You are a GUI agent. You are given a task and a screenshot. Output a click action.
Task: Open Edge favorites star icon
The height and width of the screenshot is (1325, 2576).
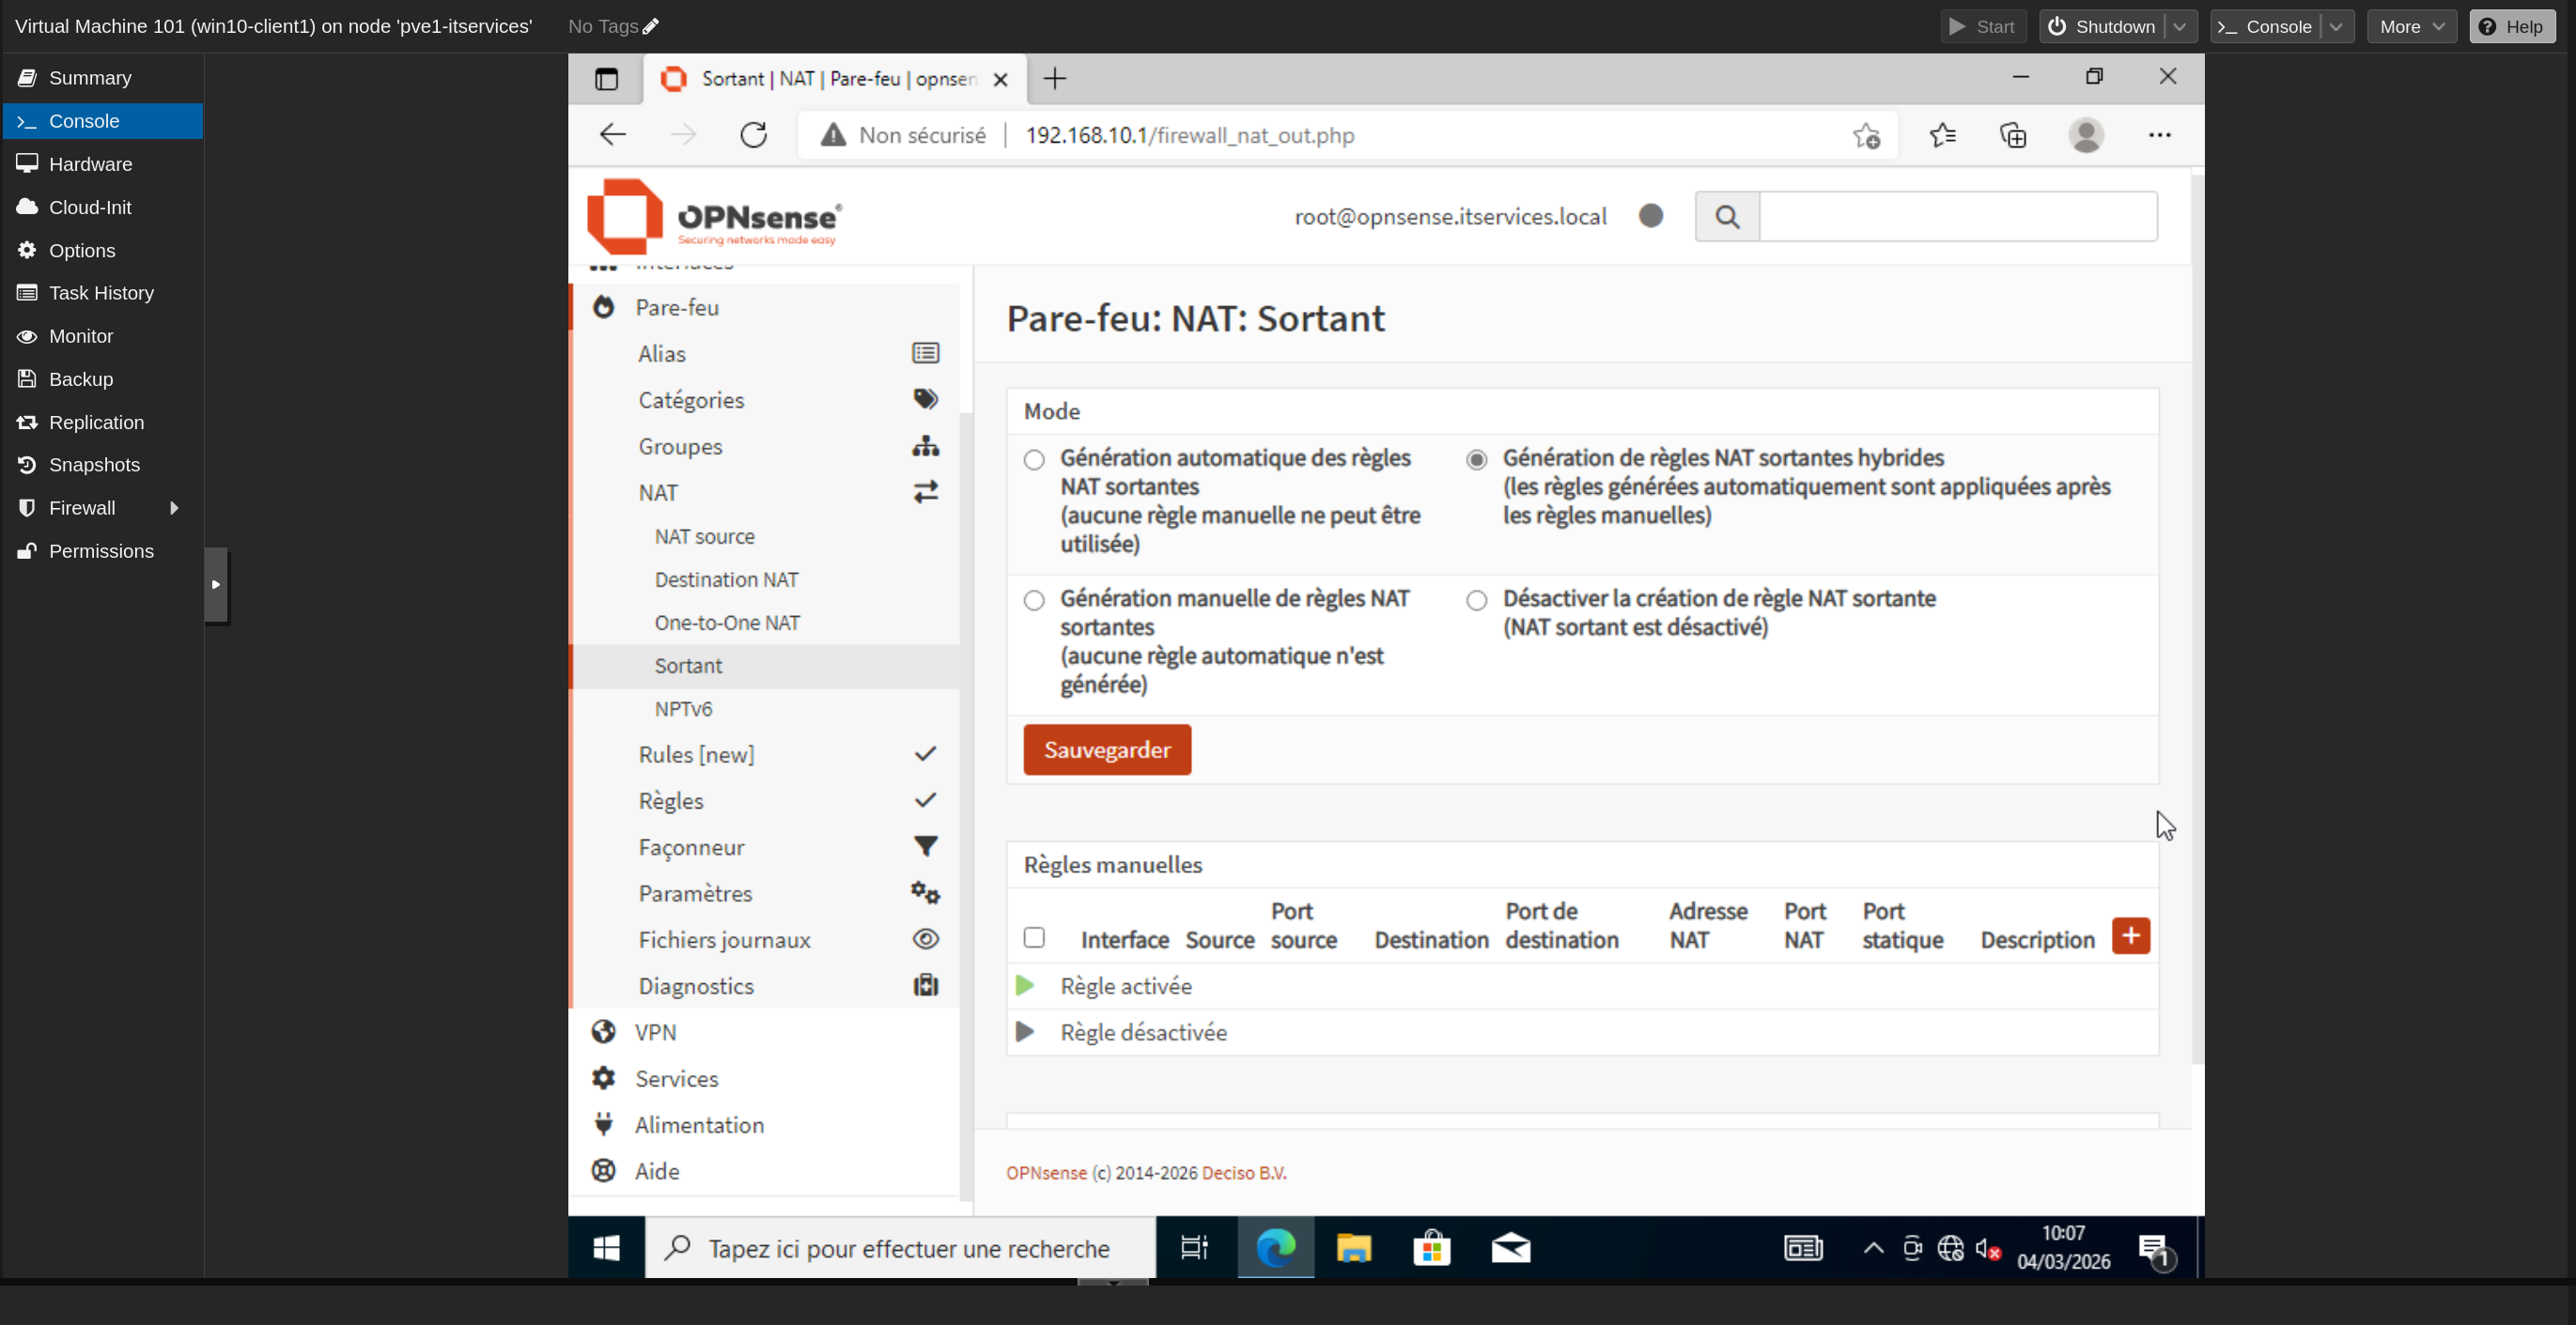(1942, 135)
